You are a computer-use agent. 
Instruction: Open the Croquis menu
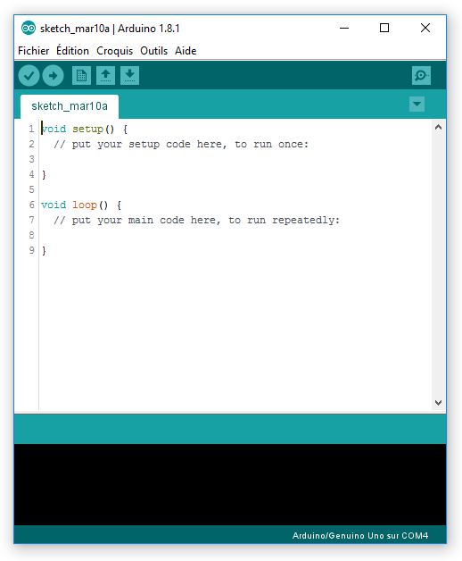114,51
